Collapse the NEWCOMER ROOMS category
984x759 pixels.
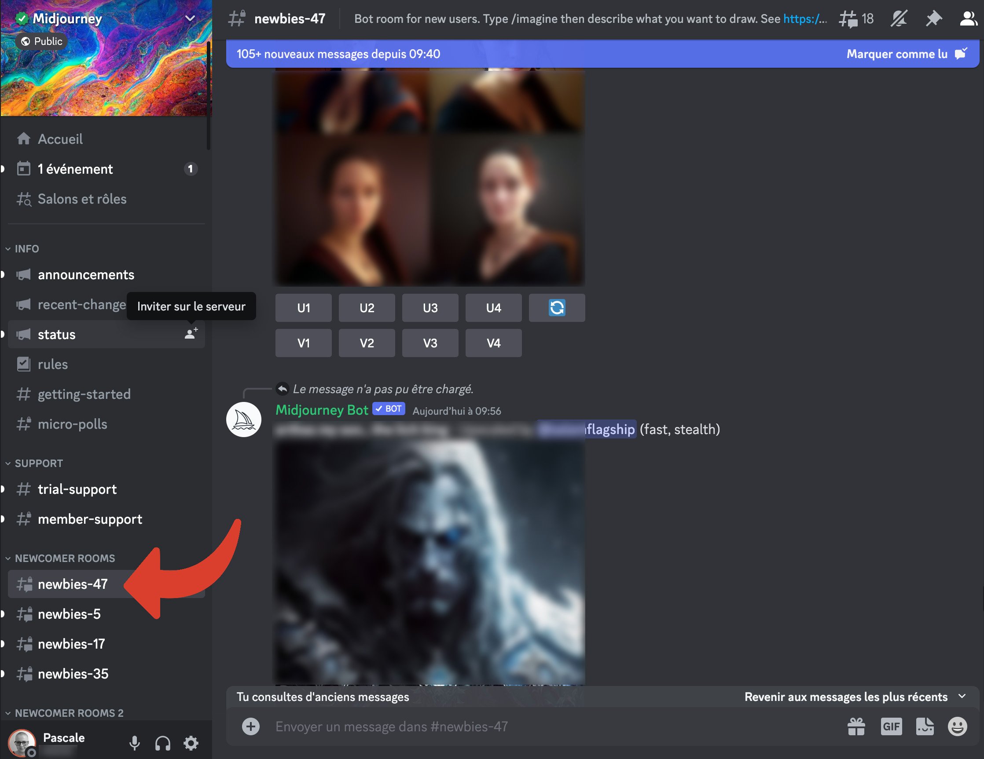[64, 558]
